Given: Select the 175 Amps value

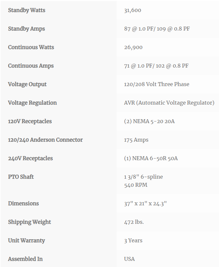Looking at the screenshot, I should point(136,140).
